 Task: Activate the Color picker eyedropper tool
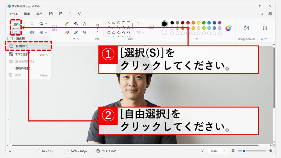(76, 32)
